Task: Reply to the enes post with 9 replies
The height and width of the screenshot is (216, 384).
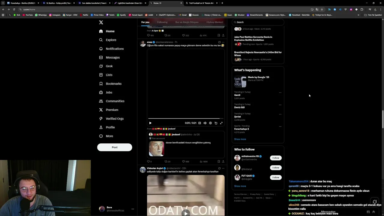Action: tap(149, 161)
